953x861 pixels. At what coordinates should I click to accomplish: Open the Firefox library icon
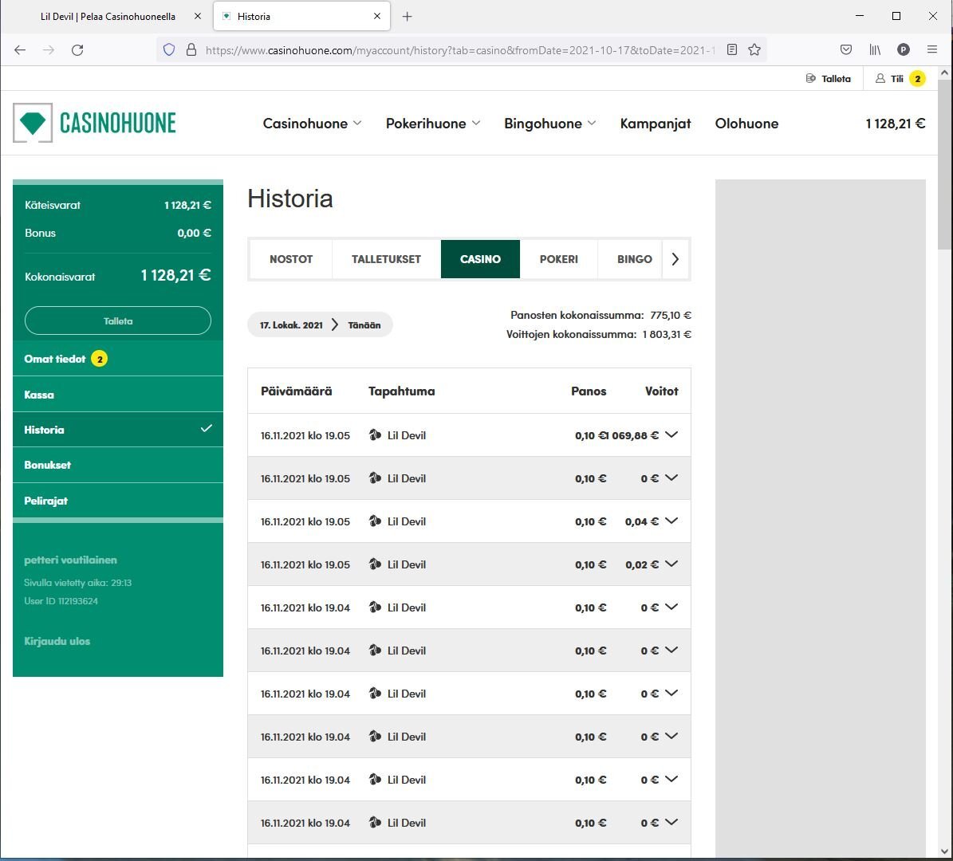875,49
